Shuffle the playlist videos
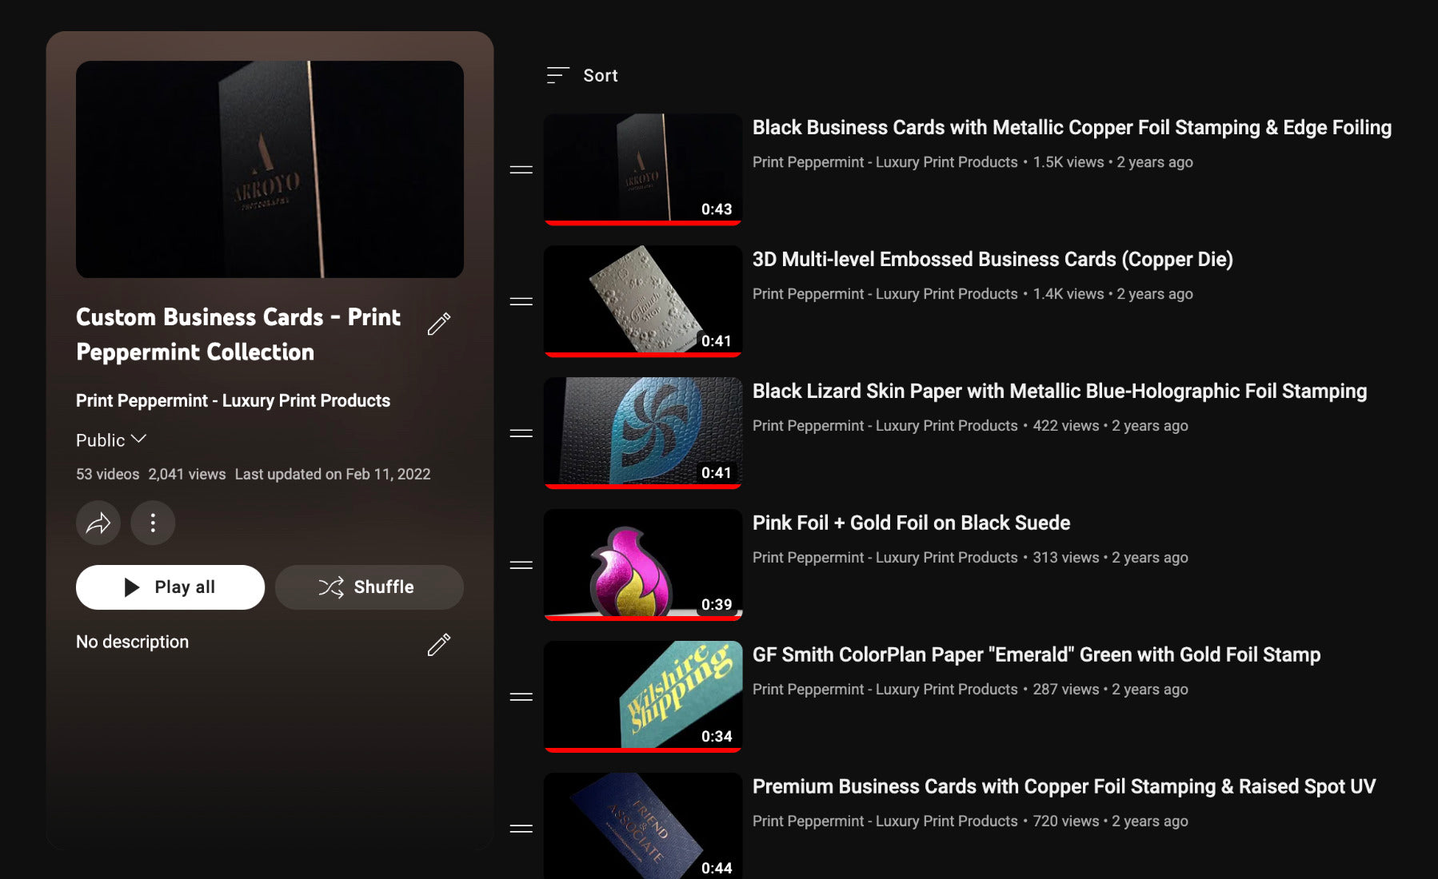Screen dimensions: 1438x879 click(x=369, y=587)
